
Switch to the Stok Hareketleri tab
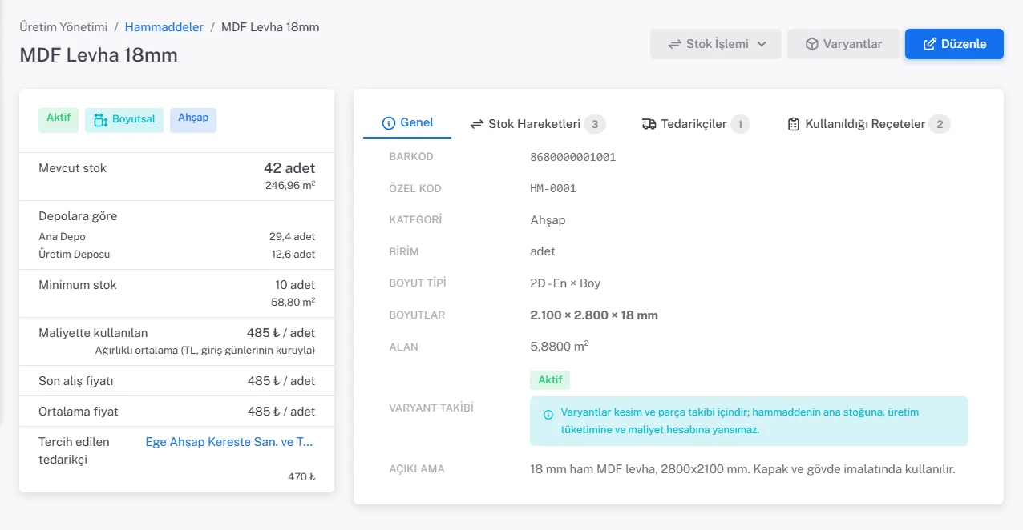[537, 124]
